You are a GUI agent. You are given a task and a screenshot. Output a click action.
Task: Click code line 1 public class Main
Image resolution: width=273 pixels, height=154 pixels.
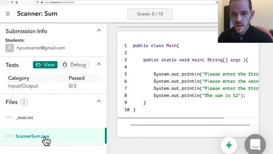click(156, 46)
